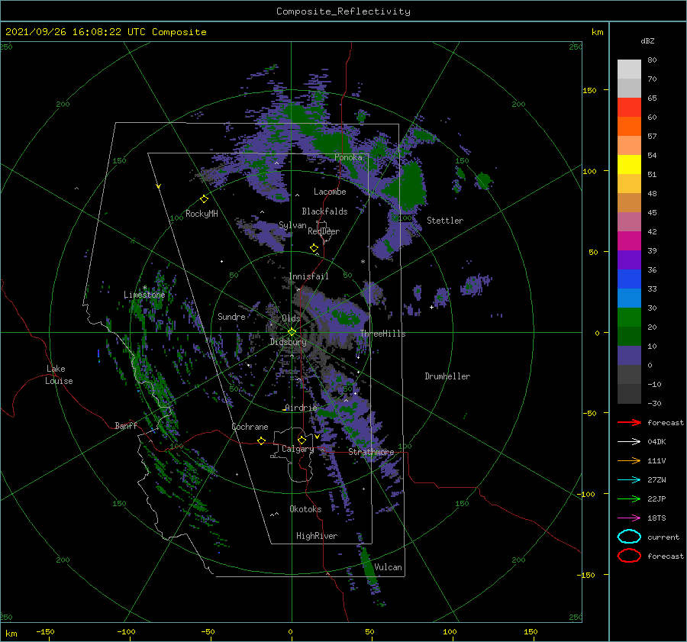687x642 pixels.
Task: Click the dBZ legend heading
Action: [647, 40]
